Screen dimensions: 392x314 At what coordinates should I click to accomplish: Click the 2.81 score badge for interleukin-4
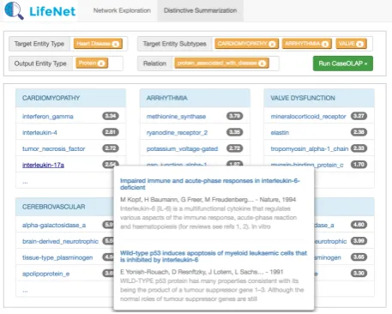coord(111,132)
